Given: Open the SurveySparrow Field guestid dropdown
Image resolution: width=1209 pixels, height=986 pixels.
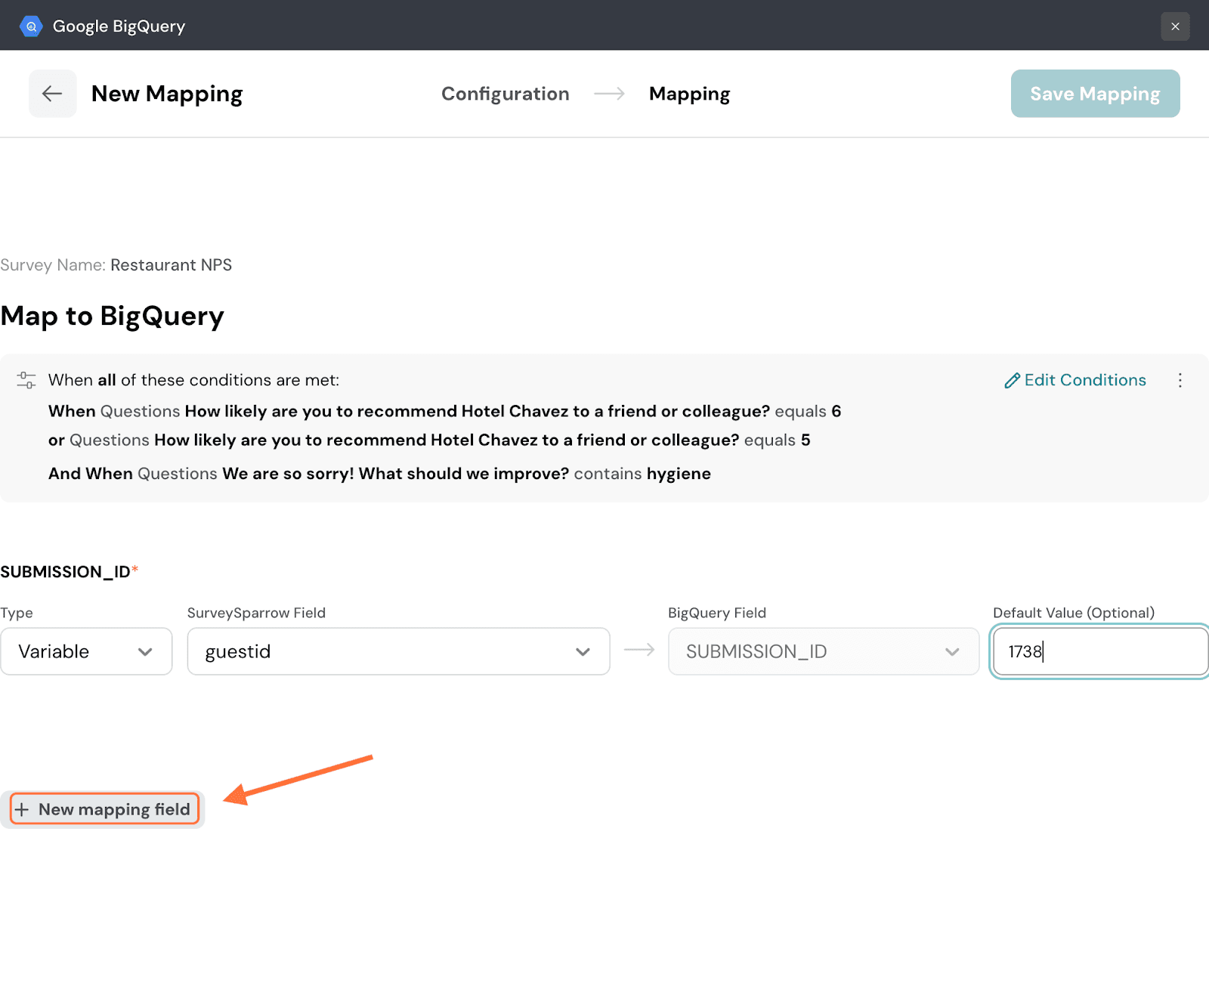Looking at the screenshot, I should (398, 651).
